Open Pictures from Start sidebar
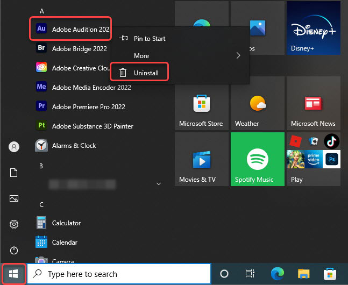This screenshot has width=348, height=285. pos(14,198)
